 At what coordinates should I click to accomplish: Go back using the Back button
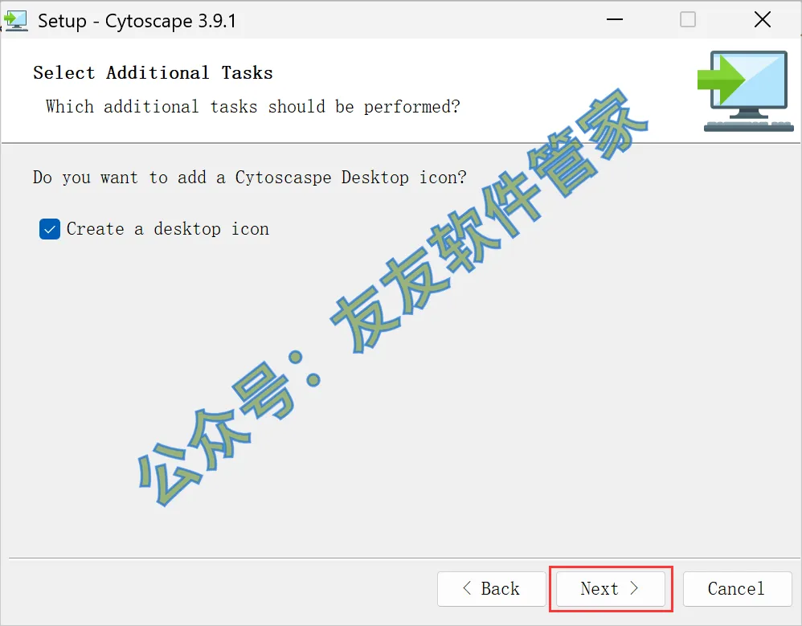pyautogui.click(x=492, y=589)
